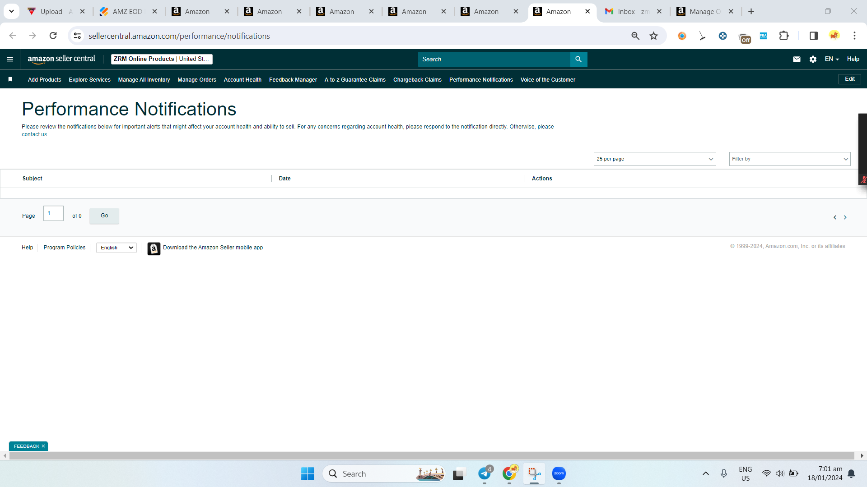Image resolution: width=867 pixels, height=487 pixels.
Task: Expand the EN language menu in header
Action: point(831,59)
